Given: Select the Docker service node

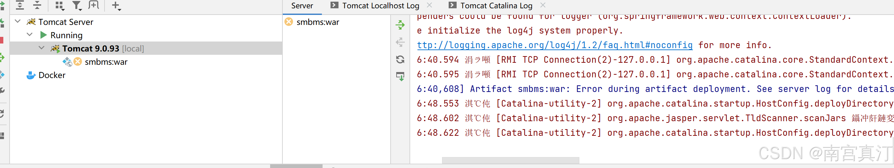Looking at the screenshot, I should click(x=52, y=75).
